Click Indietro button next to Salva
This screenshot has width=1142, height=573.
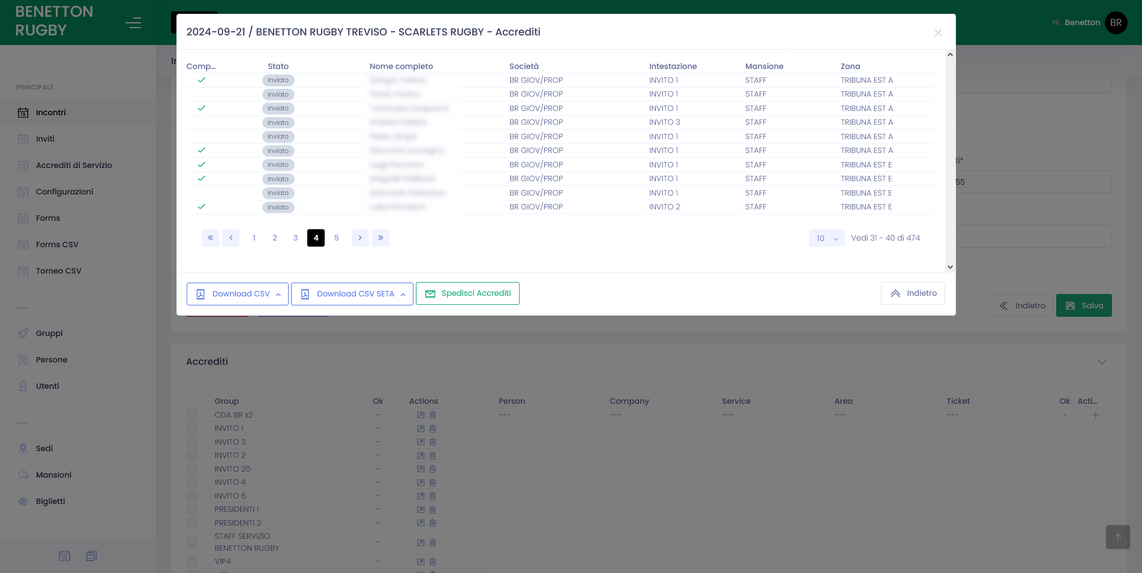click(x=1022, y=305)
